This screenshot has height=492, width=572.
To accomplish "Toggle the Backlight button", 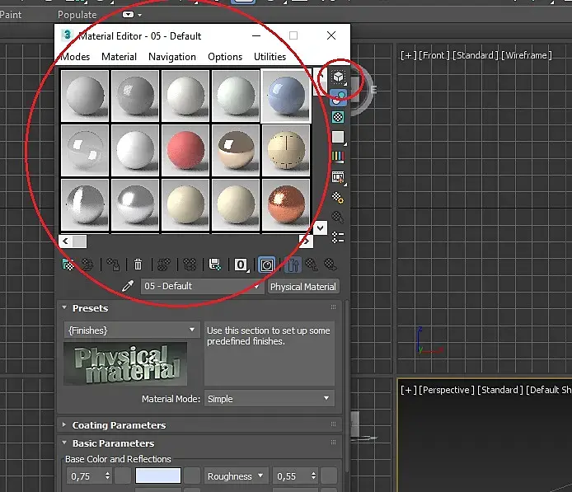I will point(339,98).
